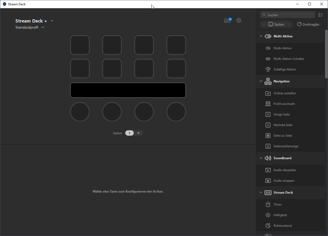Select the fourth dial on the right
This screenshot has height=236, width=328.
(176, 112)
